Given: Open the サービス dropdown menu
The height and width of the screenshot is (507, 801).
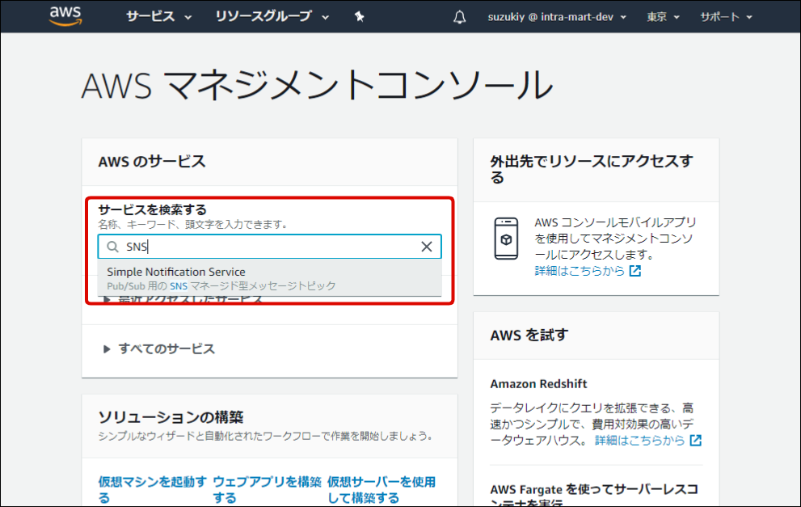Looking at the screenshot, I should pos(158,17).
